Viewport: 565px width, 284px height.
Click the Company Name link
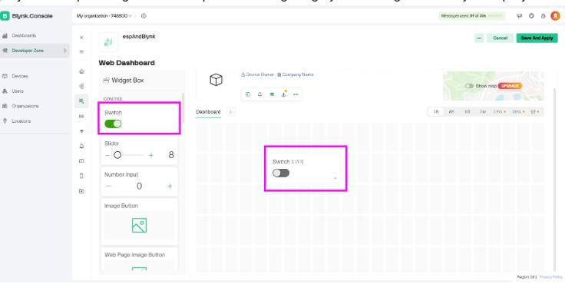point(296,74)
